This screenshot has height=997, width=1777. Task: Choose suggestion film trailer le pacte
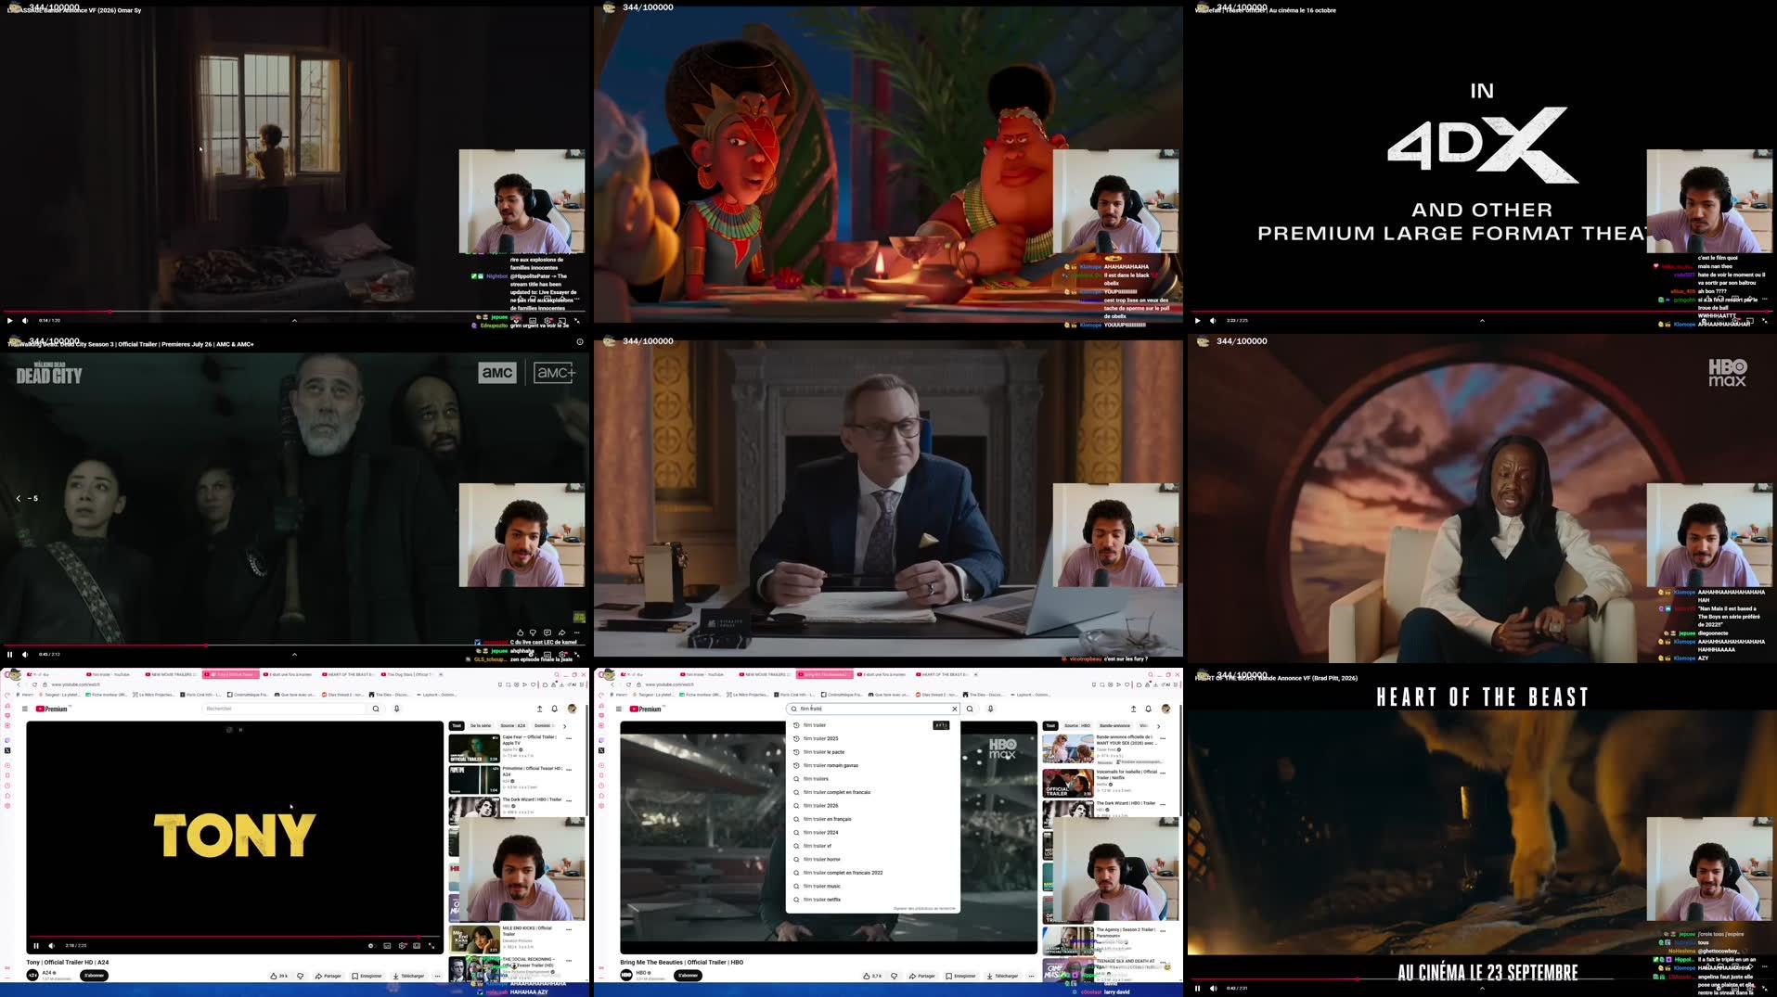pyautogui.click(x=872, y=752)
